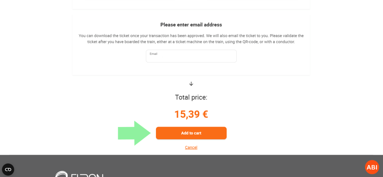This screenshot has height=177, width=383.
Task: Click the white panel strip above email section
Action: click(x=191, y=4)
